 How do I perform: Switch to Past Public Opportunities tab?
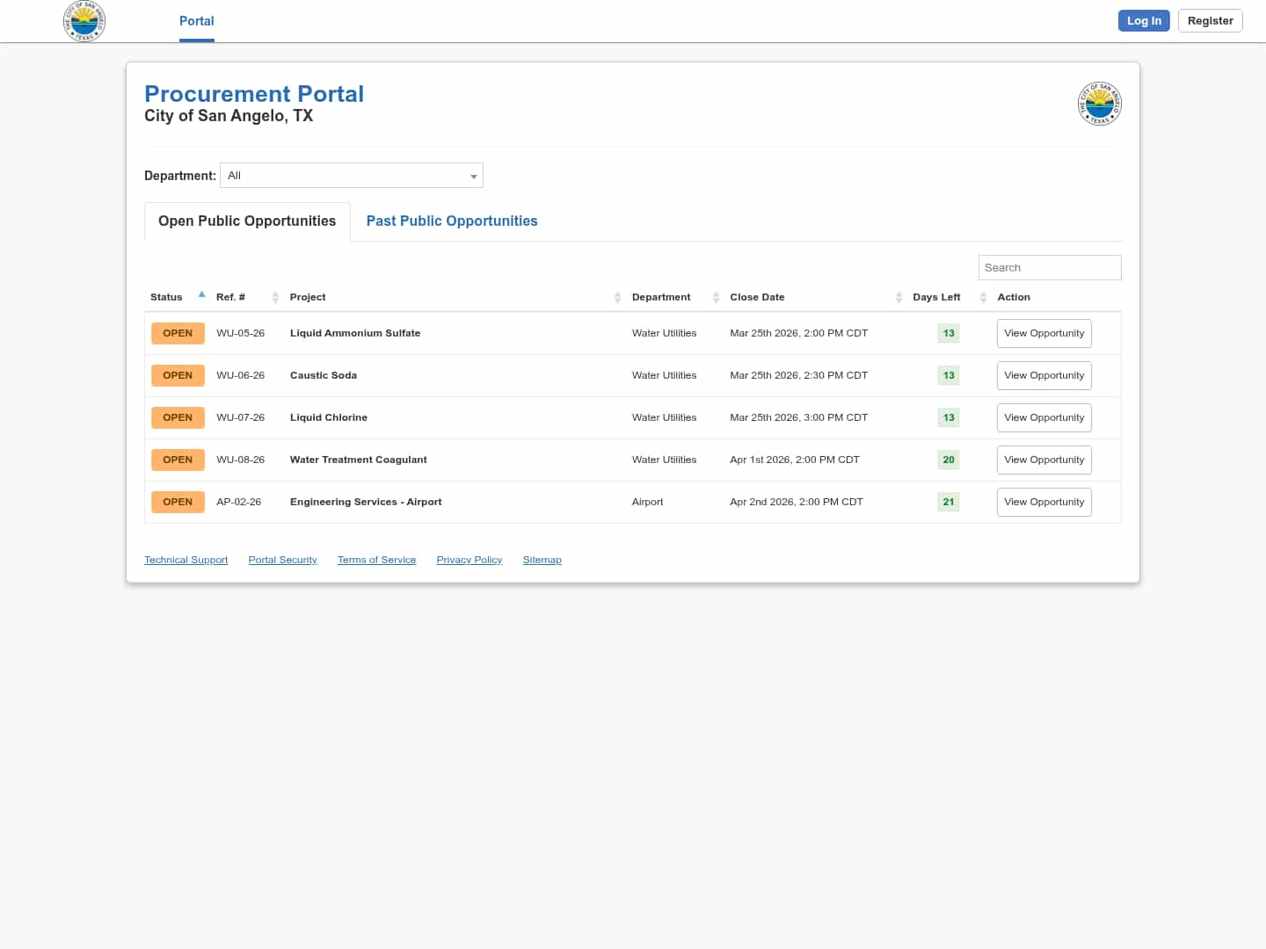pos(452,221)
